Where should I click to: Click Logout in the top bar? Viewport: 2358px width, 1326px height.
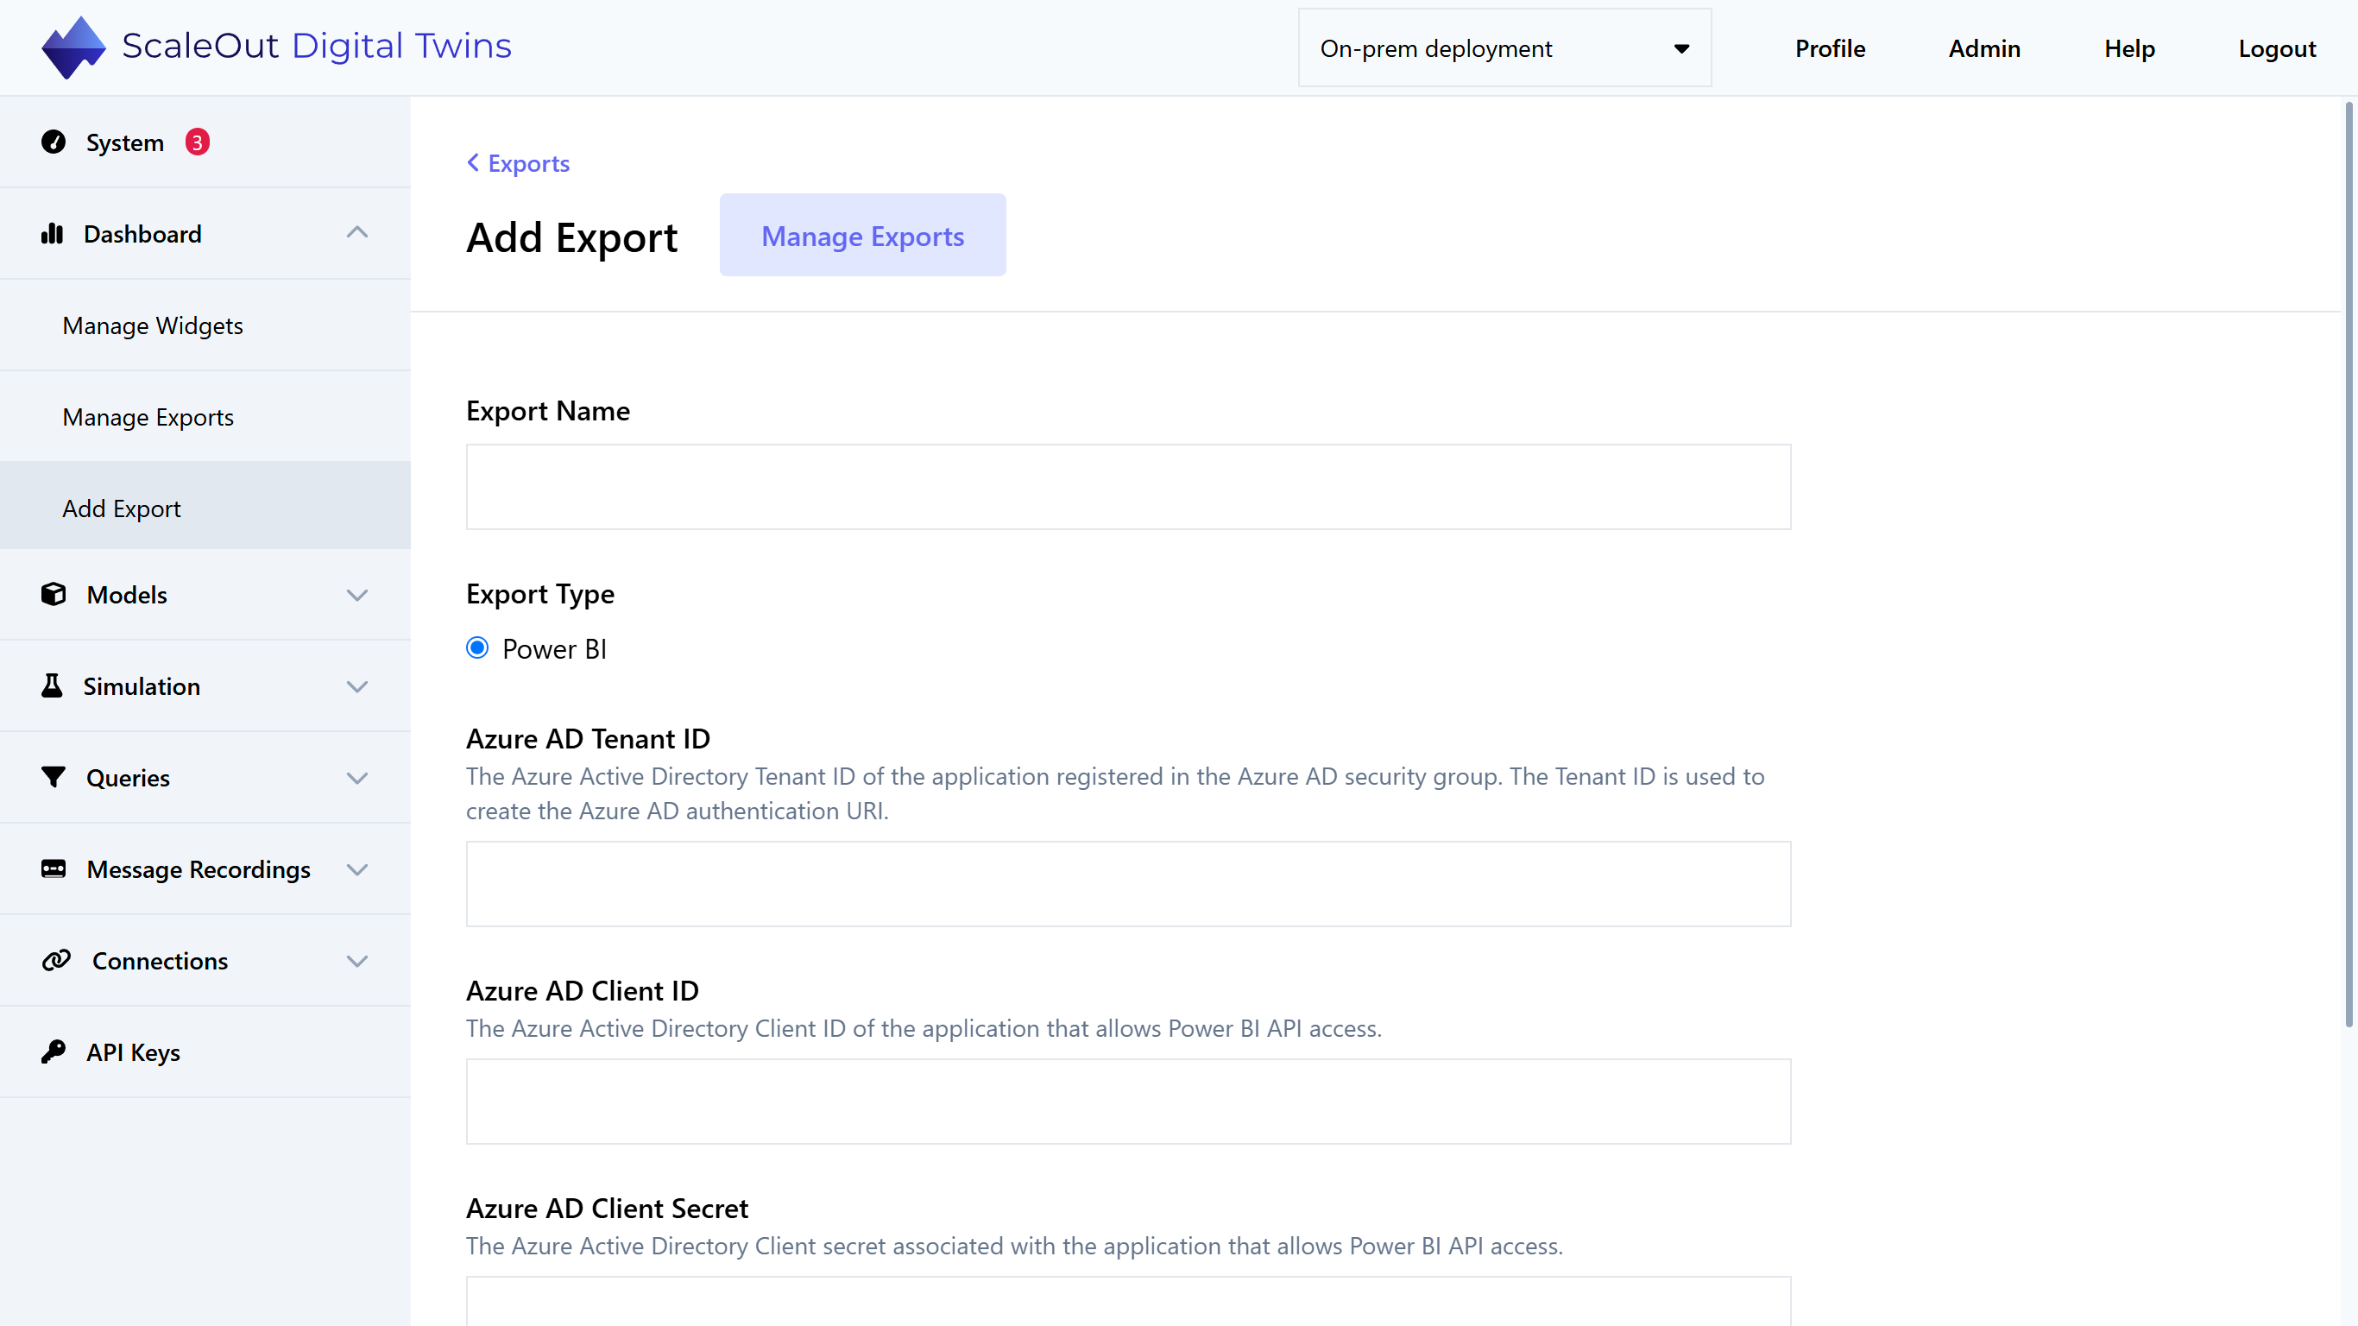point(2277,48)
